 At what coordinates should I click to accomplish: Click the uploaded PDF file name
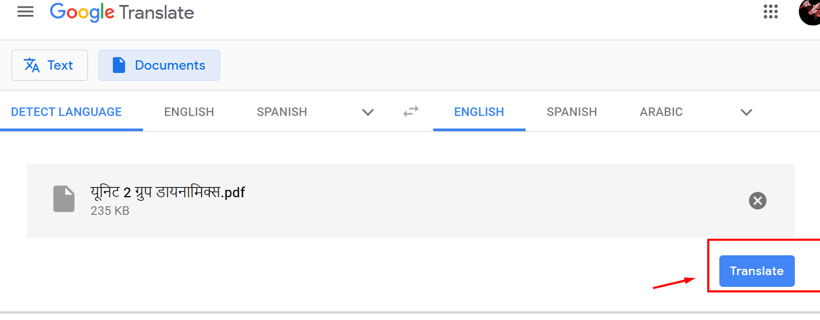coord(168,192)
